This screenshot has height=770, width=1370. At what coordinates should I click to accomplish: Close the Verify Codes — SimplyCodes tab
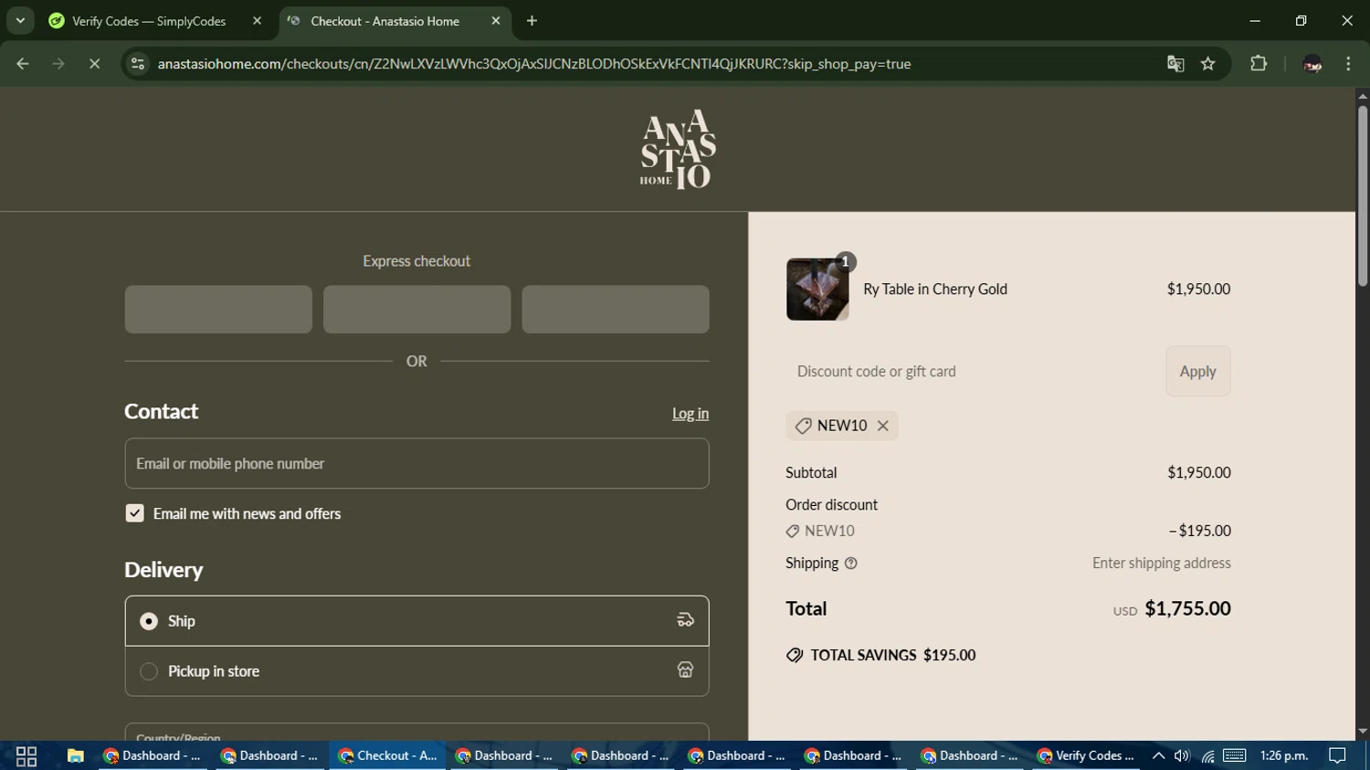pyautogui.click(x=258, y=21)
